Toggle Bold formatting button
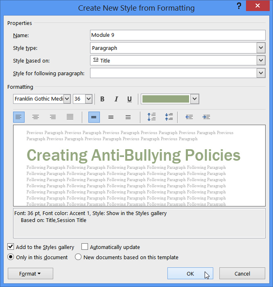 (x=102, y=99)
